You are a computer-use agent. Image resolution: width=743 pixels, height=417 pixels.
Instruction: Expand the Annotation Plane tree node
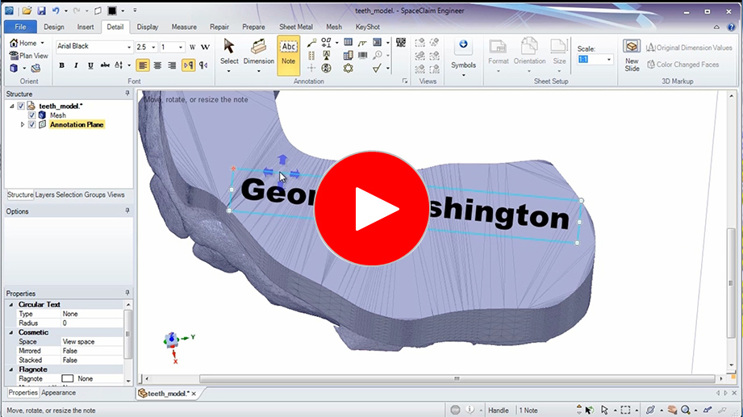click(22, 125)
